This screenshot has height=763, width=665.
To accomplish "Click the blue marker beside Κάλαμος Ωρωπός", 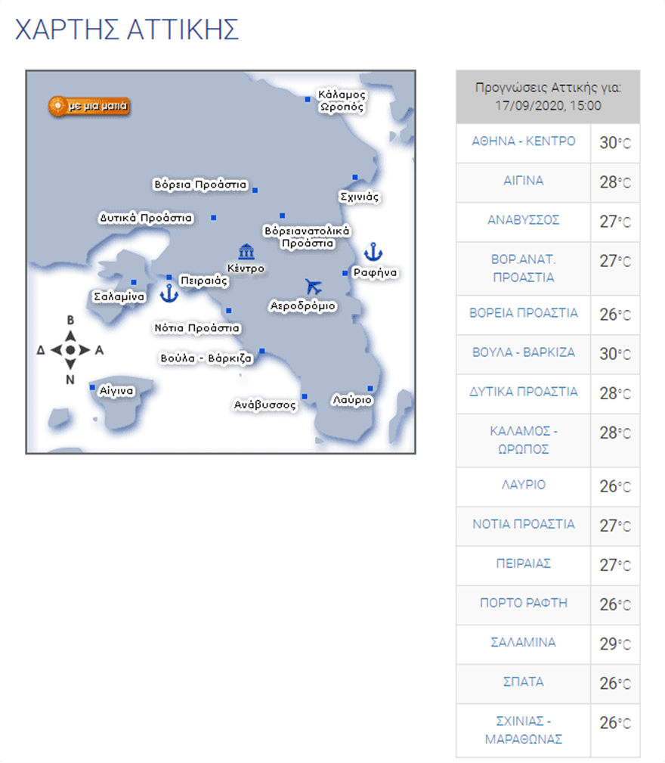I will [308, 99].
